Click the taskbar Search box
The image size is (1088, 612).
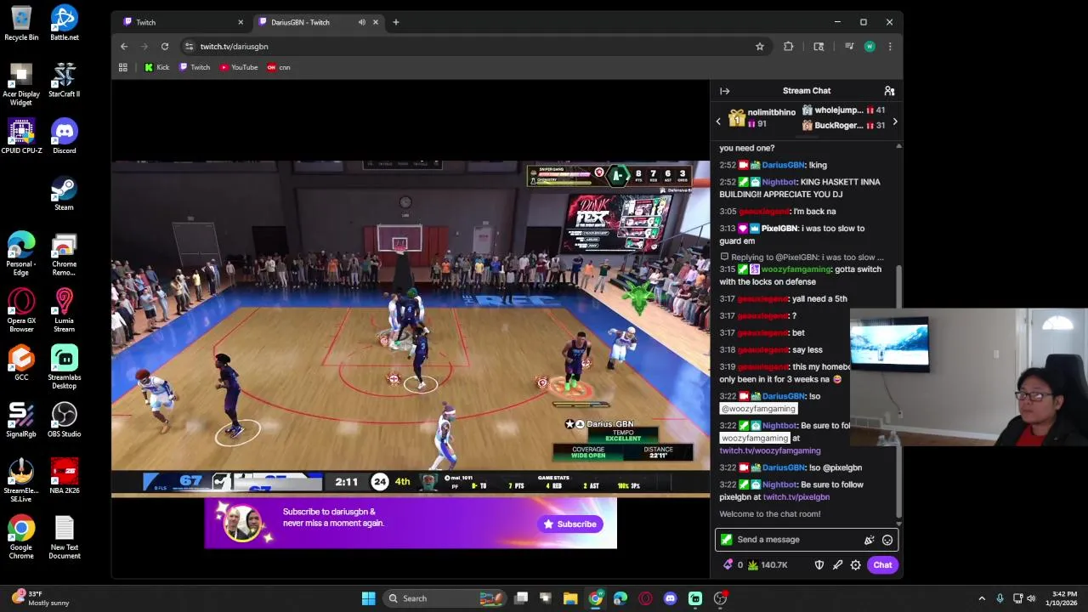[x=443, y=598]
